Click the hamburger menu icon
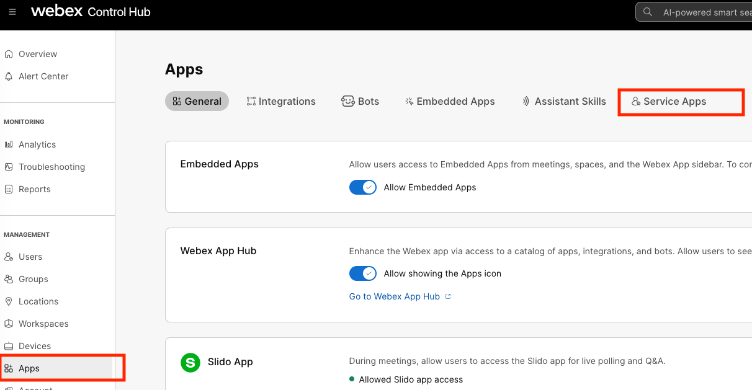Image resolution: width=752 pixels, height=390 pixels. [x=12, y=12]
